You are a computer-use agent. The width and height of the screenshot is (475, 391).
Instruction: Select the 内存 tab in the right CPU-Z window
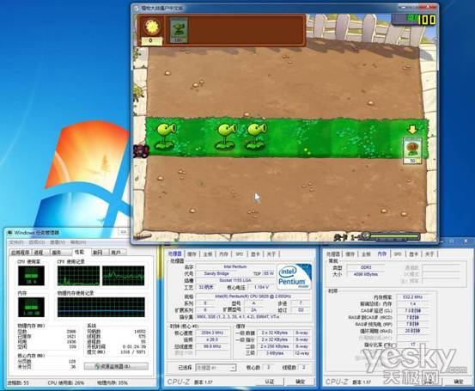(382, 254)
